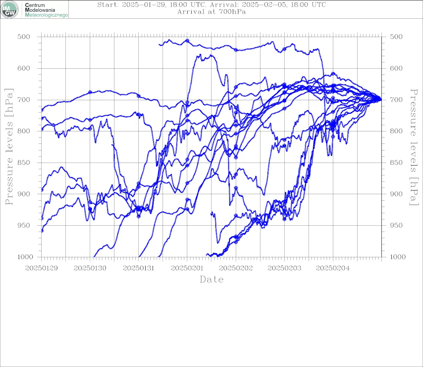Click the right y-axis 500 label
The width and height of the screenshot is (423, 367).
click(396, 37)
